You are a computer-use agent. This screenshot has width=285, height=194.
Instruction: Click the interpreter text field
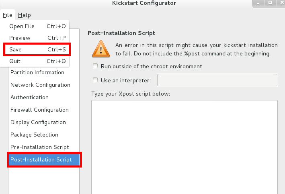[217, 80]
